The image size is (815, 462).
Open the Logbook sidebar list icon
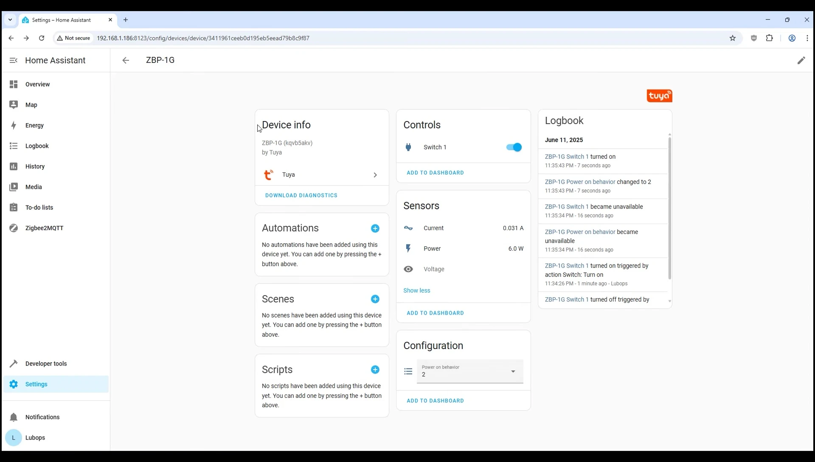click(x=14, y=146)
